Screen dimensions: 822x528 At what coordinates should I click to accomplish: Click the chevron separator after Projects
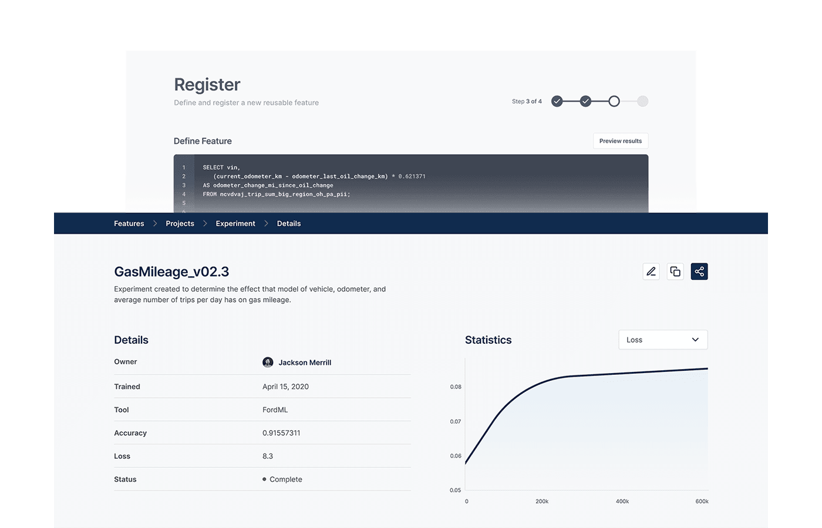tap(205, 224)
